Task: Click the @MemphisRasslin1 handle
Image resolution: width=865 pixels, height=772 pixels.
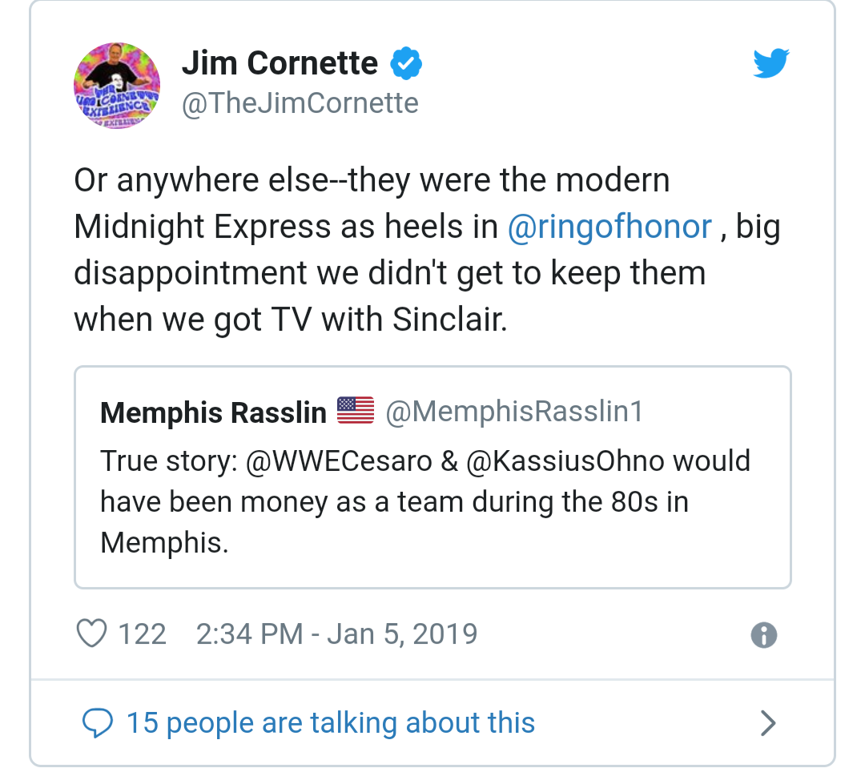Action: click(514, 412)
